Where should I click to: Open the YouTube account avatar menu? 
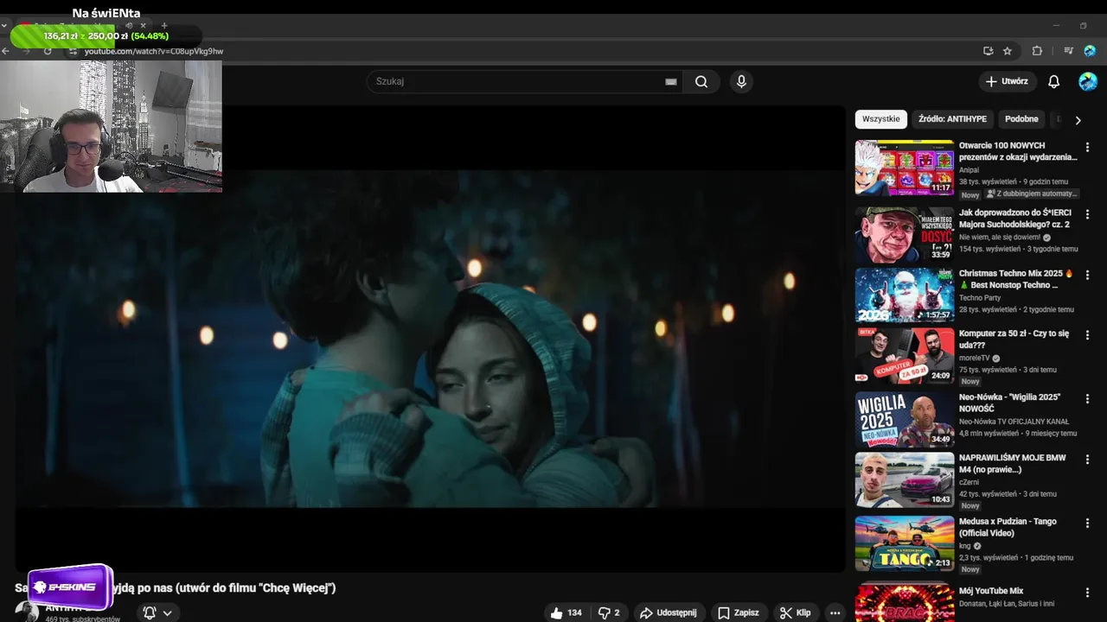1088,81
